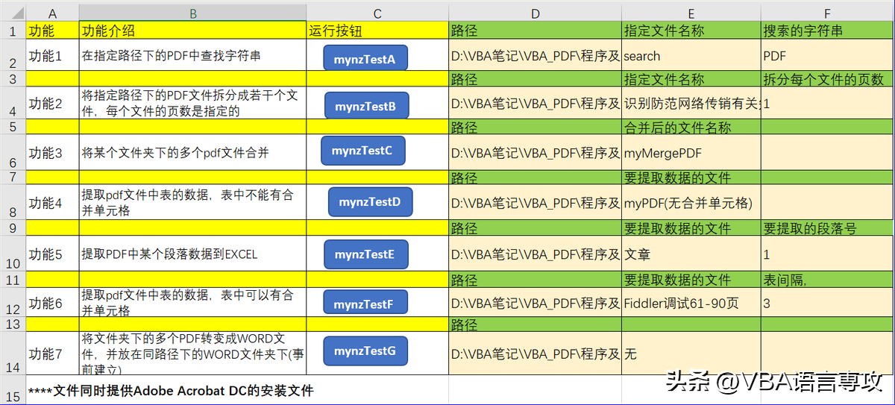Select the 拆分每个文件的页数 cell

(x=827, y=79)
